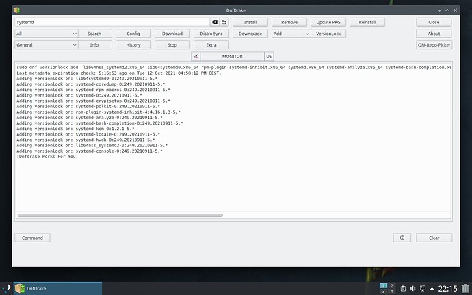The width and height of the screenshot is (472, 295).
Task: Clear the search field with the backspace icon
Action: pyautogui.click(x=215, y=22)
